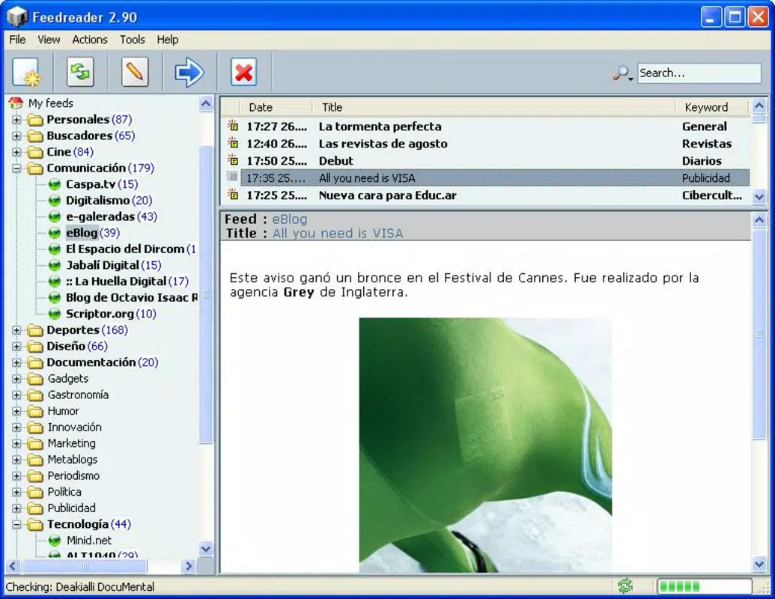Expand the Cine folder
Screen dimensions: 775x599
coord(16,152)
